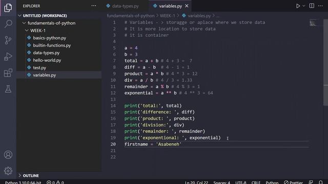This screenshot has width=328, height=184.
Task: Open Explorer Views and More Actions ellipsis
Action: [94, 6]
